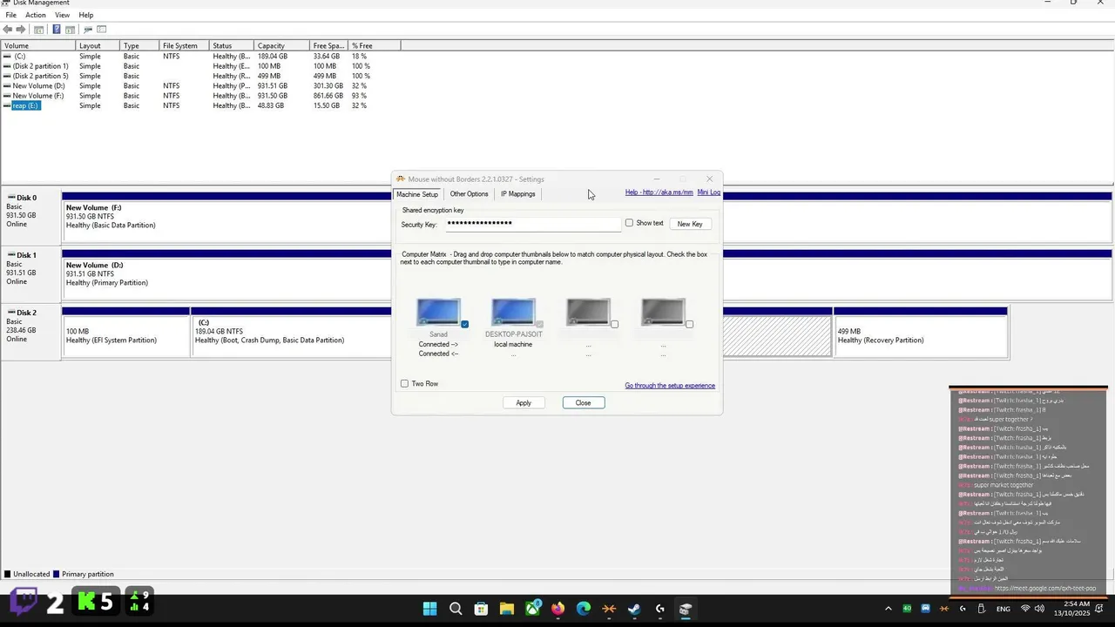The image size is (1115, 627).
Task: Show hidden system tray icons chevron
Action: click(x=888, y=609)
